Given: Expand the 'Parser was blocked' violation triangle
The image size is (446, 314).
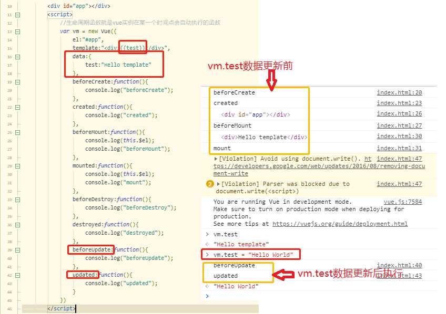Looking at the screenshot, I should pos(218,184).
